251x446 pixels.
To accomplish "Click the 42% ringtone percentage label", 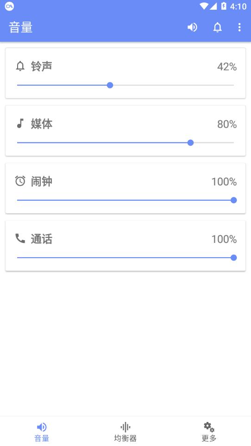I will [227, 67].
